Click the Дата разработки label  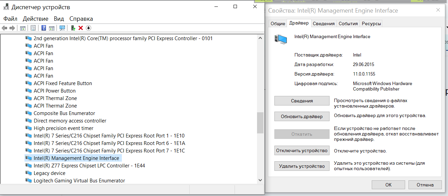coord(314,64)
